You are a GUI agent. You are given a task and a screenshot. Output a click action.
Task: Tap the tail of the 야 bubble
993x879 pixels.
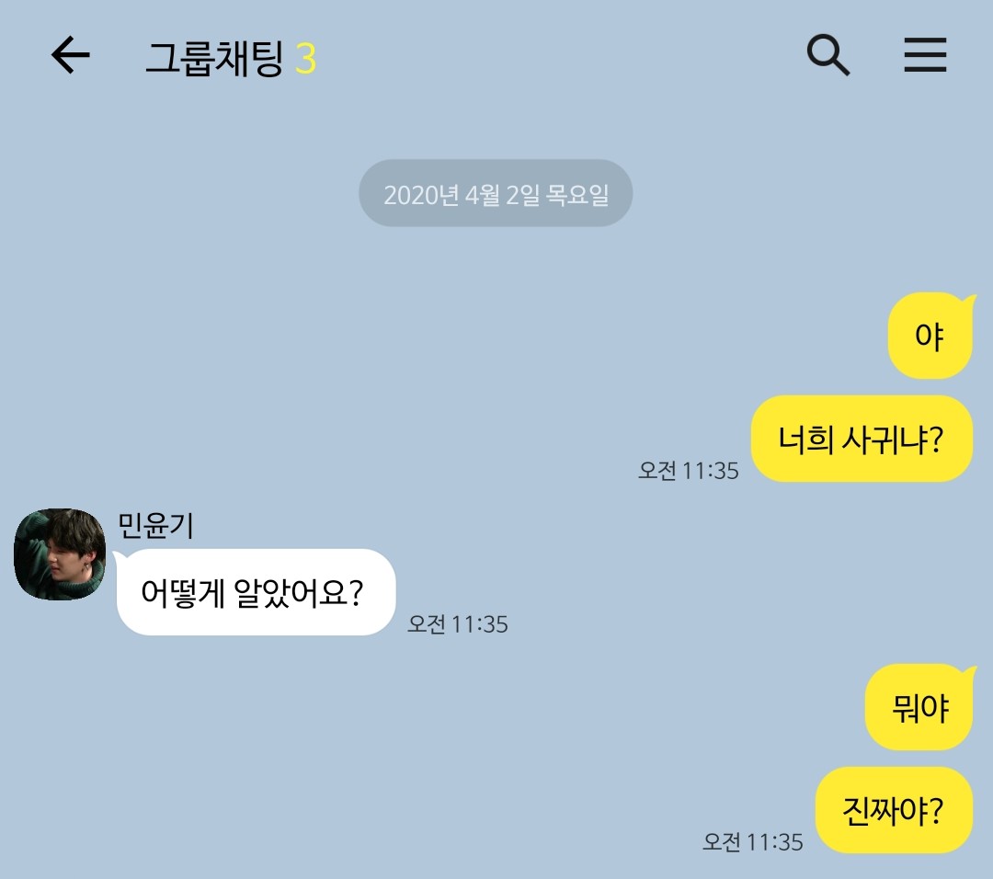(969, 299)
